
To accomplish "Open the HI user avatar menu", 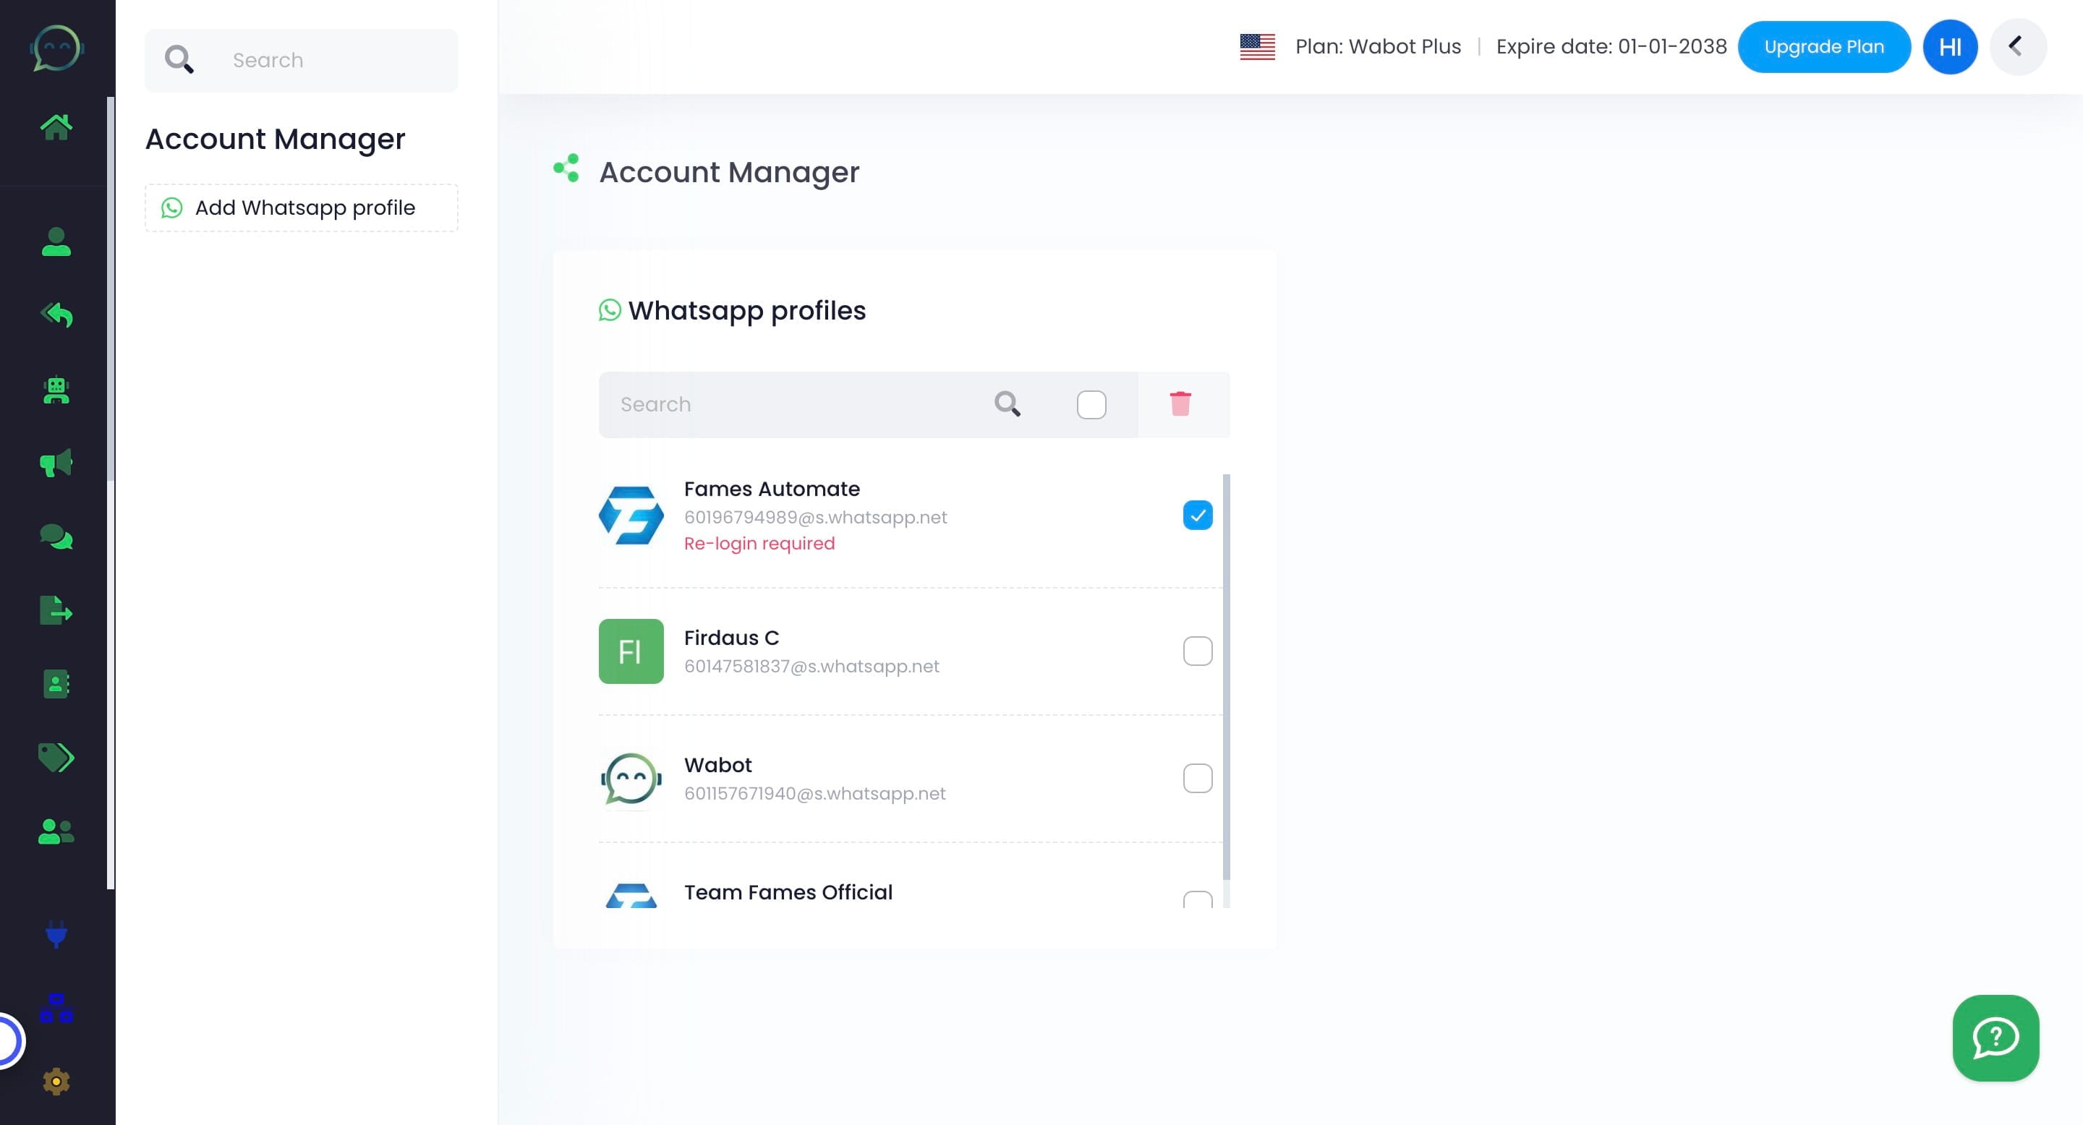I will (1948, 47).
